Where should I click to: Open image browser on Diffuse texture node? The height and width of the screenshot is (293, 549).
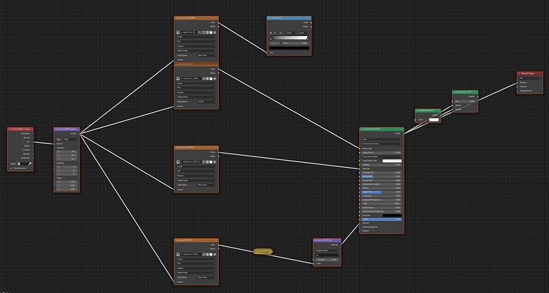tap(178, 79)
